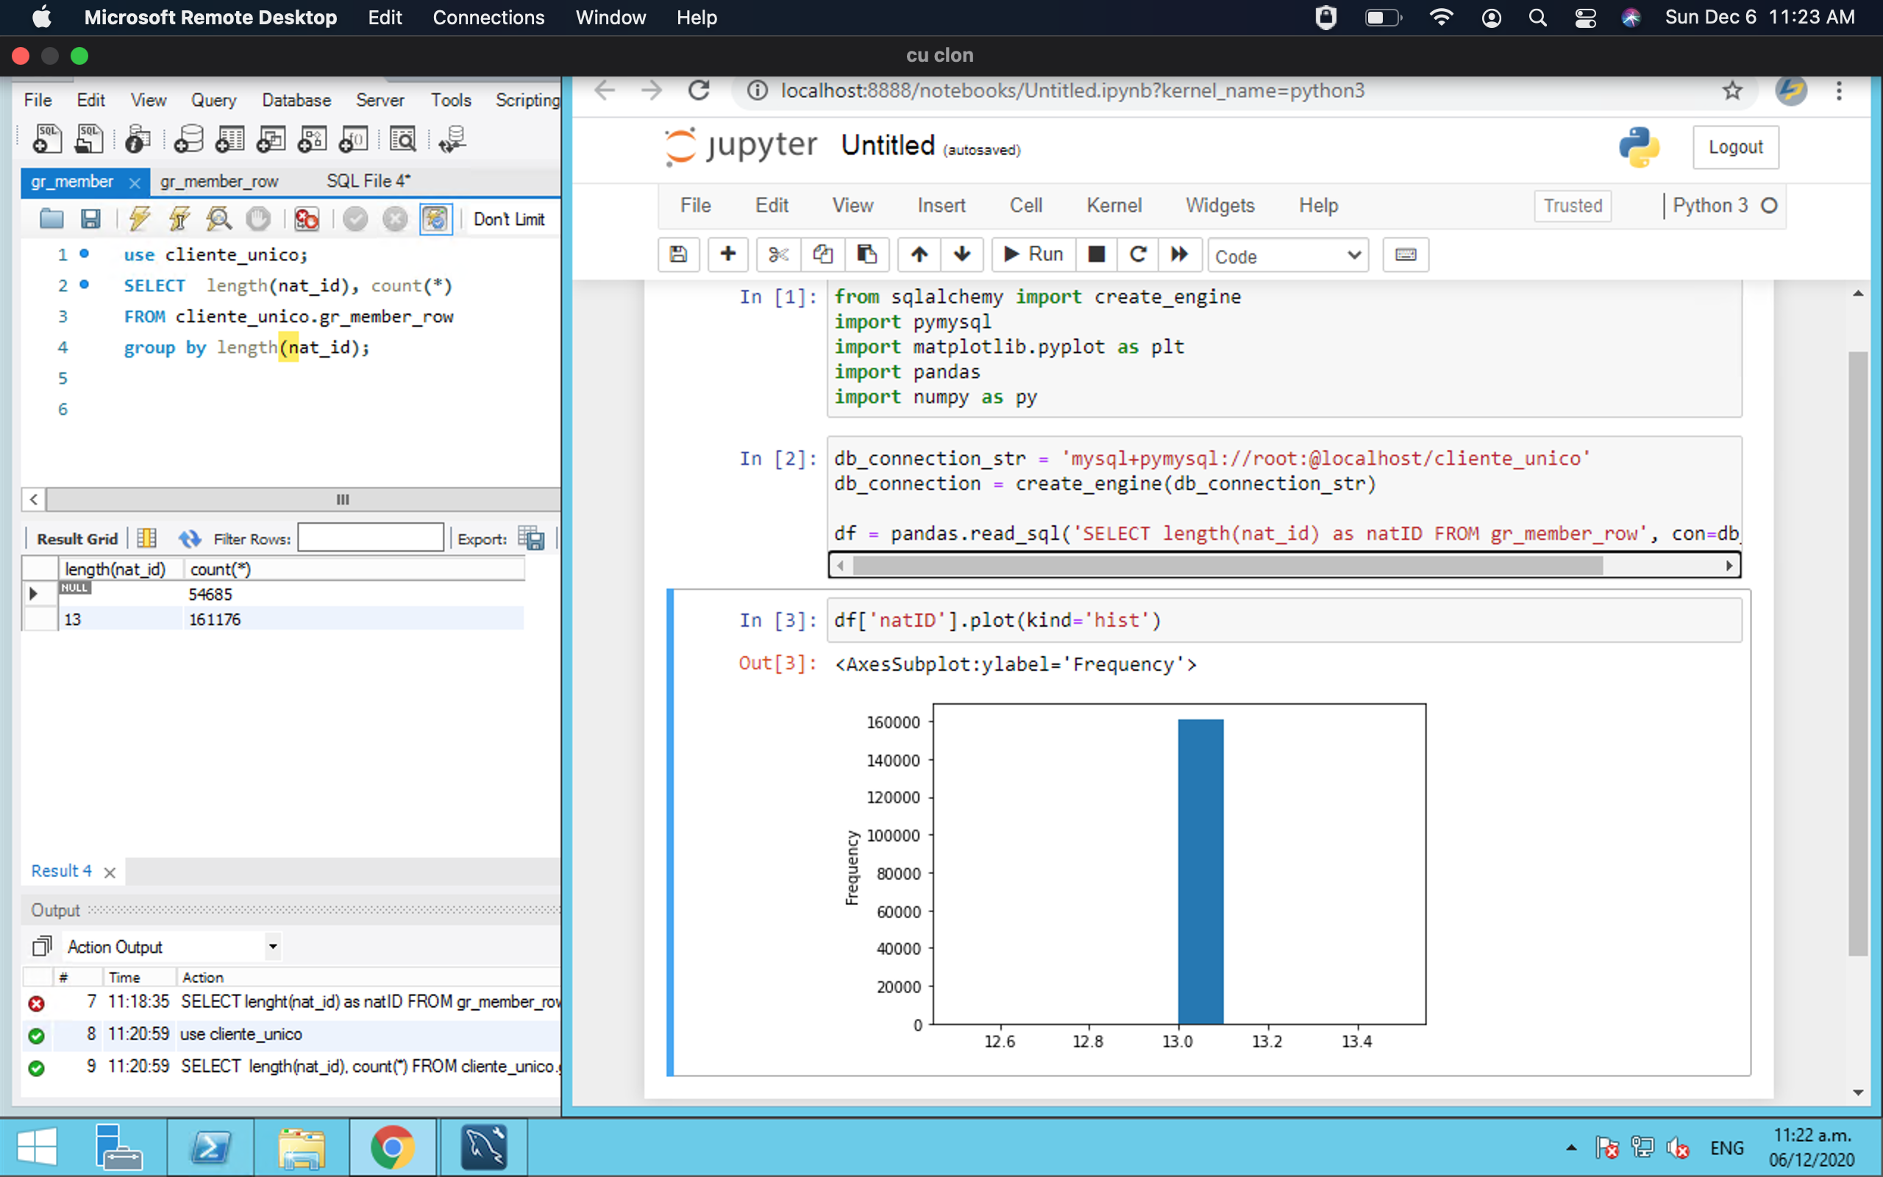Open the Windows Start menu
The image size is (1883, 1177).
point(38,1148)
